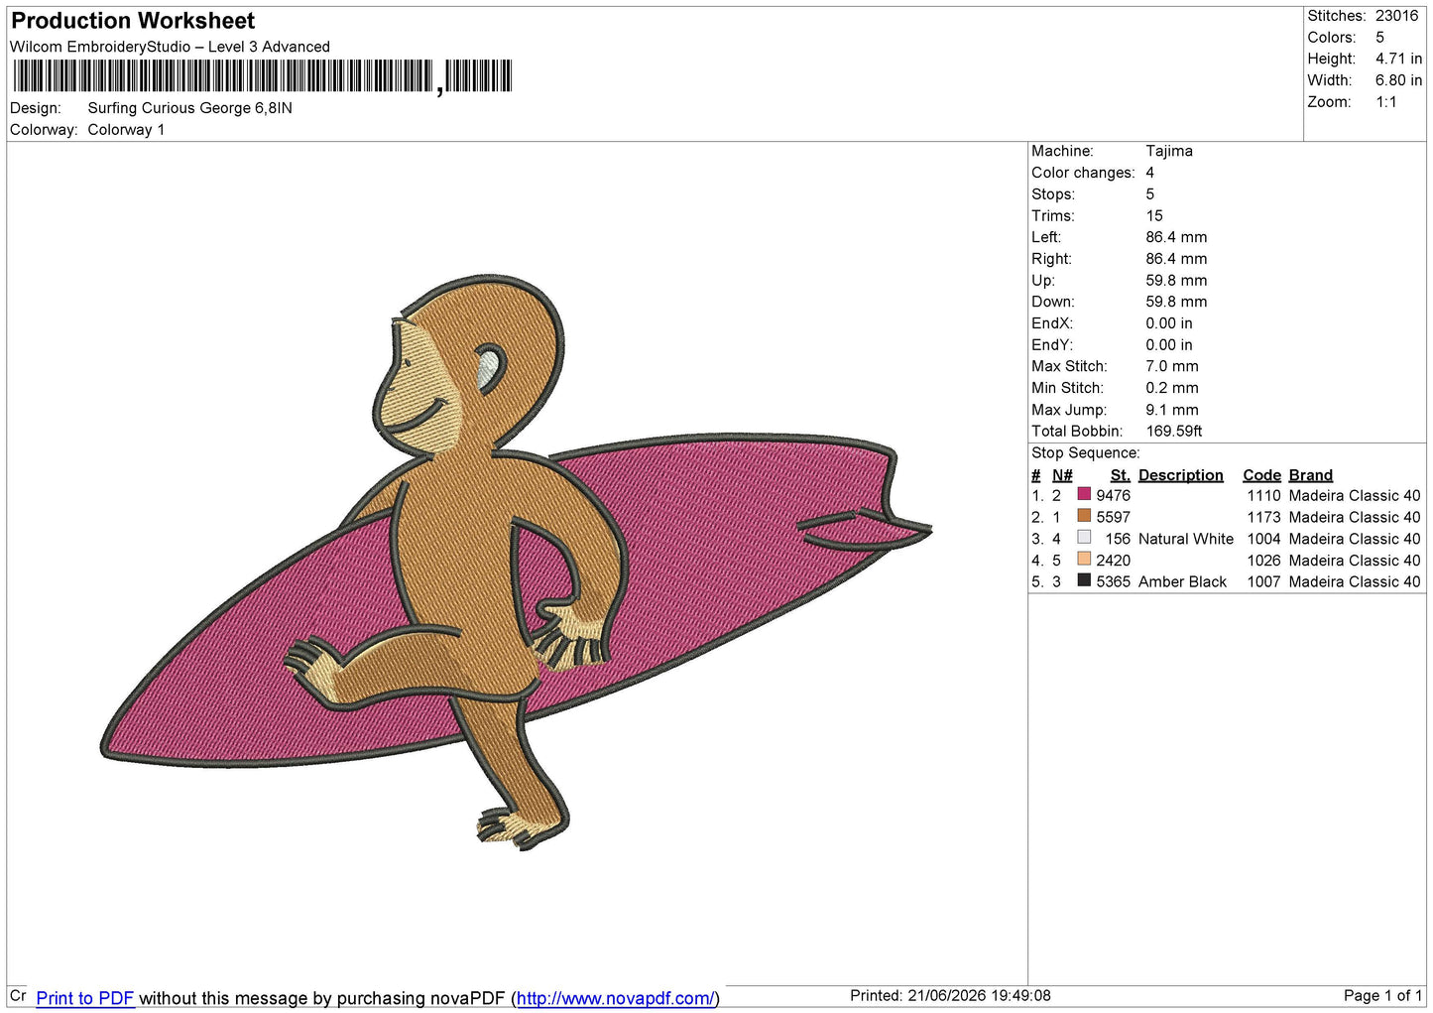The image size is (1433, 1013).
Task: Click the design name Surfing Curious George 6,8IN
Action: click(189, 108)
